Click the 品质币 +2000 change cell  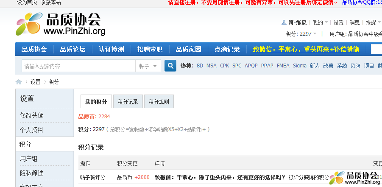coord(133,177)
